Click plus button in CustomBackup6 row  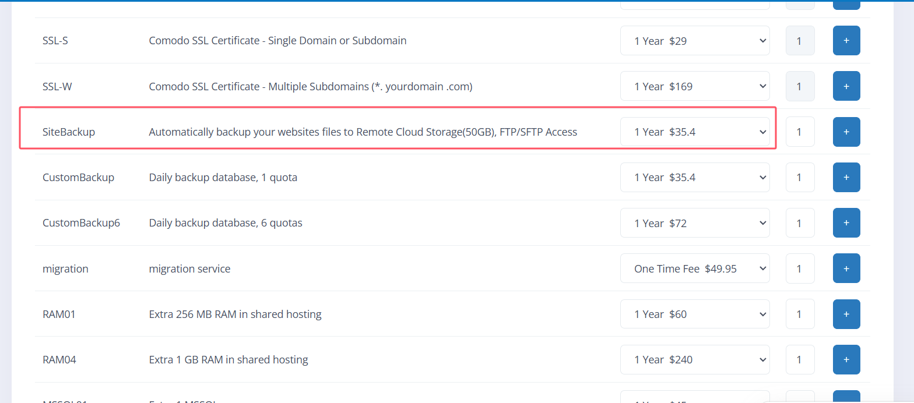(x=846, y=223)
